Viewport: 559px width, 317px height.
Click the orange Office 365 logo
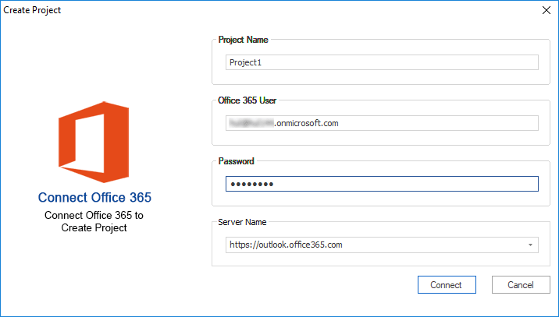(x=94, y=142)
